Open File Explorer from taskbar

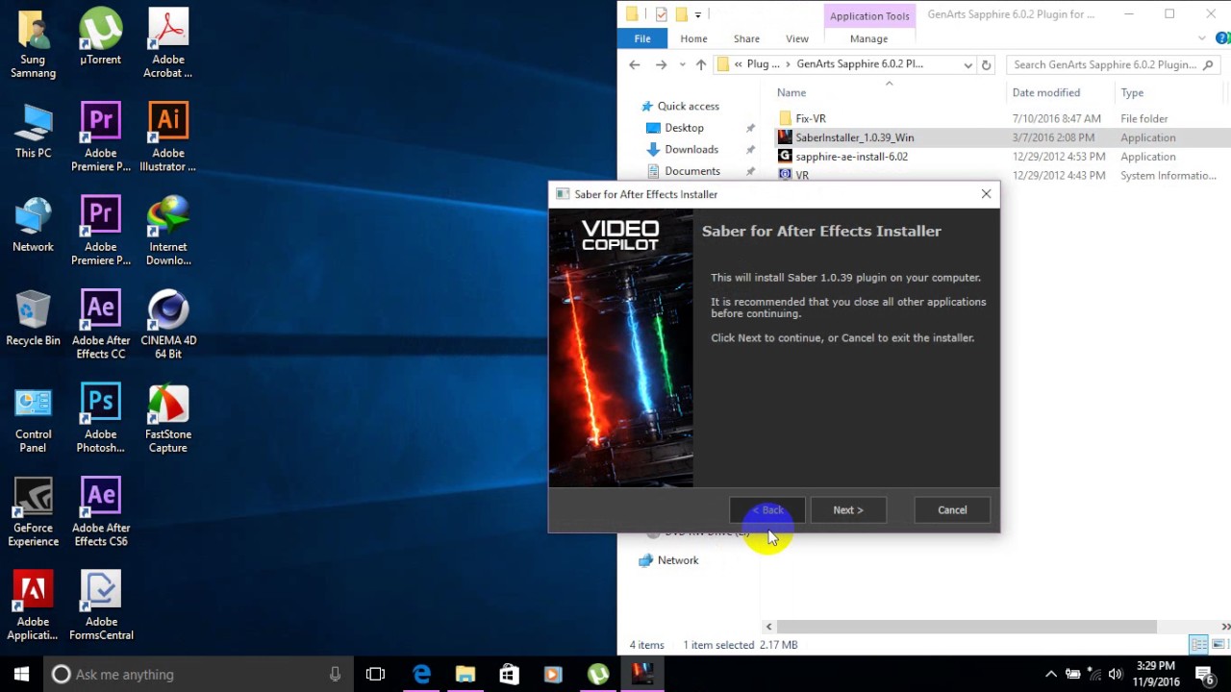(x=465, y=674)
